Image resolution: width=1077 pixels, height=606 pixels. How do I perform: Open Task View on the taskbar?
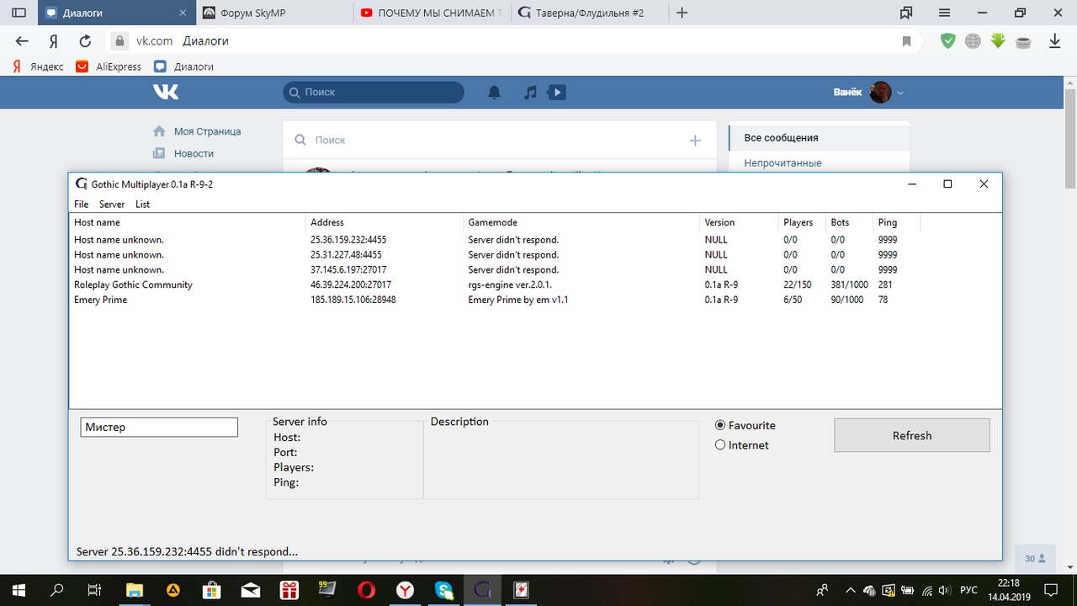(95, 589)
